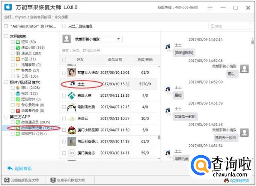
Task: Click the 视频 (122) video icon
Action: 18,93
